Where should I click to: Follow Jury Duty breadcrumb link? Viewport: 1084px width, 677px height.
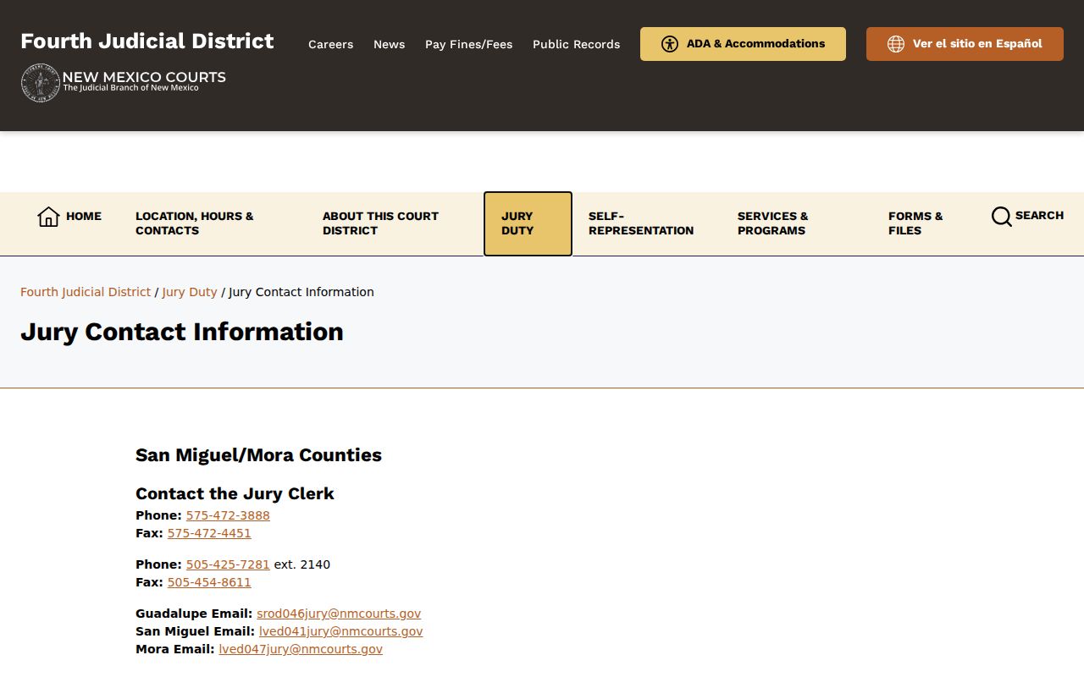(190, 292)
